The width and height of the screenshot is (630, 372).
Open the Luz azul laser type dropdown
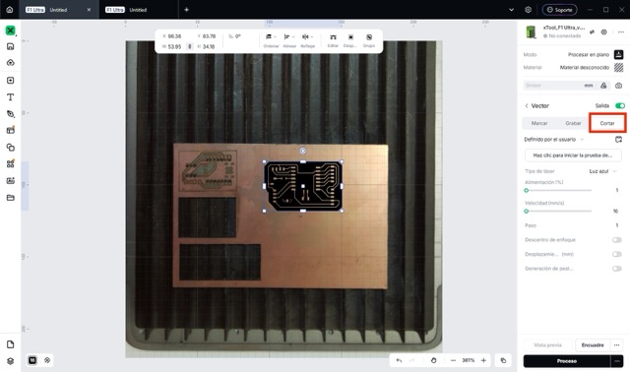603,171
